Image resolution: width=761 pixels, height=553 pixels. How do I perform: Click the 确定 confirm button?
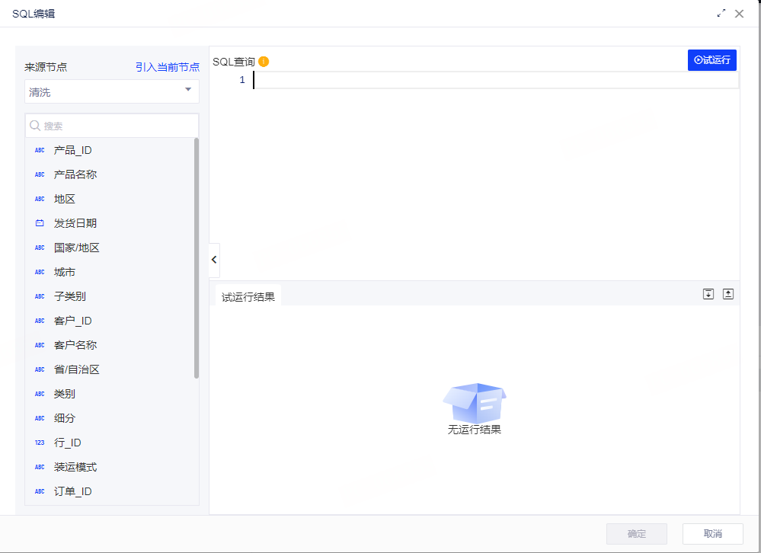(x=636, y=534)
